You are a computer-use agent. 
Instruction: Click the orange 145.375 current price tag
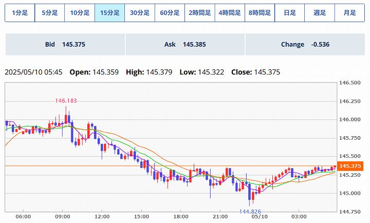point(351,166)
